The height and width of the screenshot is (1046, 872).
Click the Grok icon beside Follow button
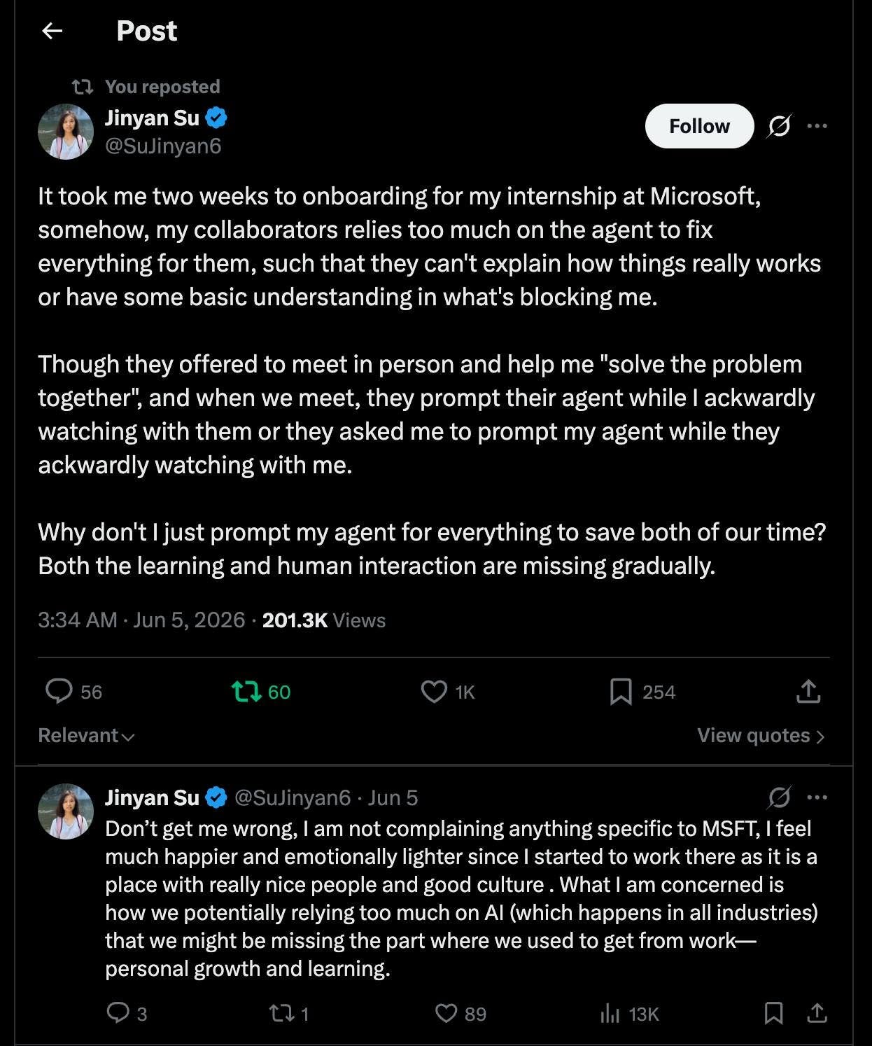pyautogui.click(x=779, y=126)
